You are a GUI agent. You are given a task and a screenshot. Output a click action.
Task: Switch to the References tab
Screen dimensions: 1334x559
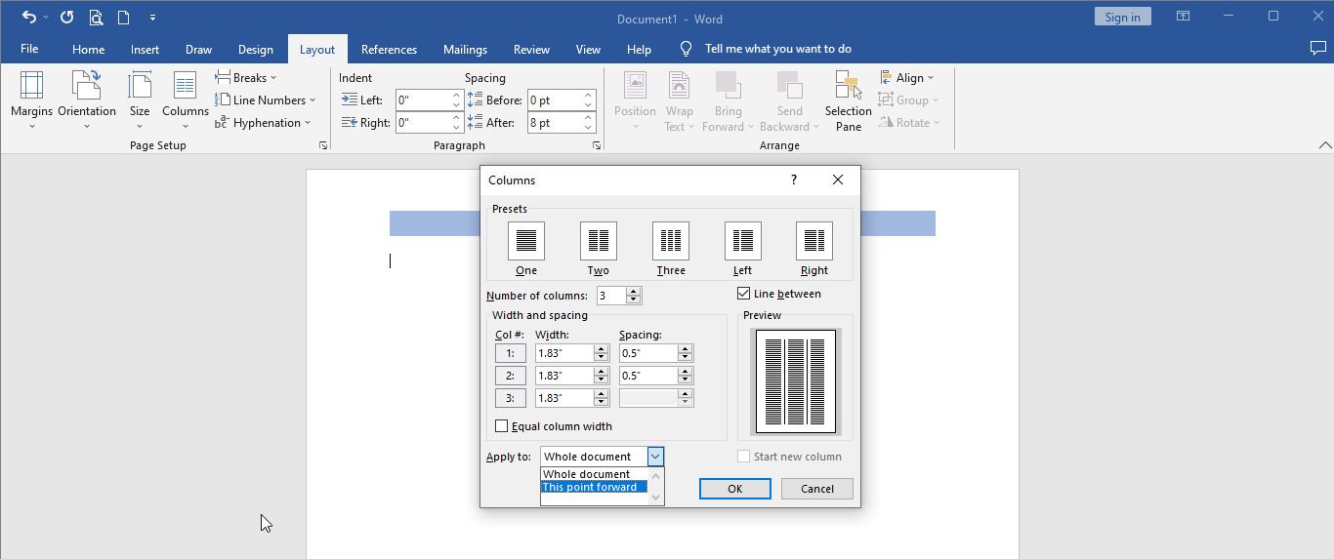[389, 49]
